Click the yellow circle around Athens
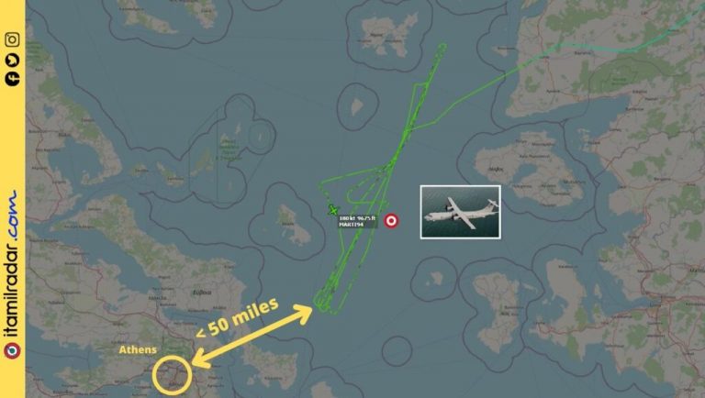This screenshot has height=398, width=705. [x=173, y=375]
